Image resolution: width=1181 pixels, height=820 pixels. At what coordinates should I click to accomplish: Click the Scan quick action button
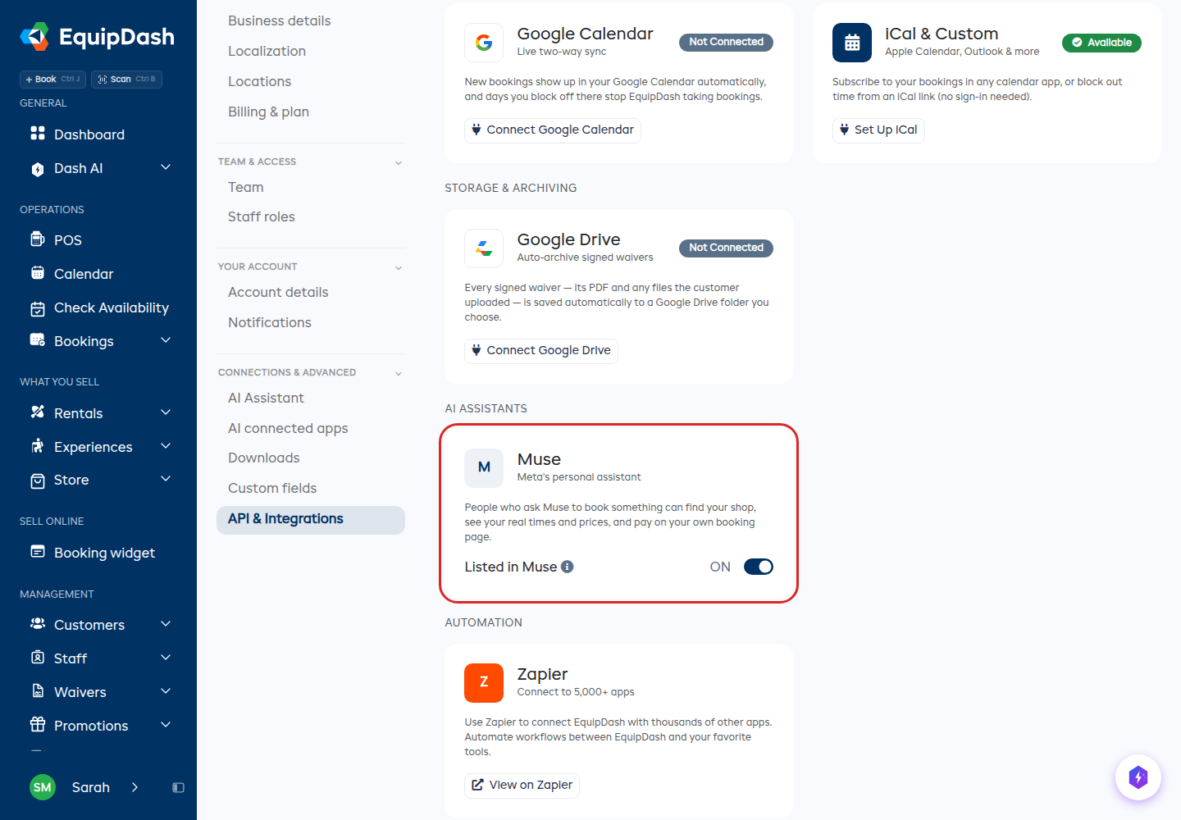(x=126, y=80)
